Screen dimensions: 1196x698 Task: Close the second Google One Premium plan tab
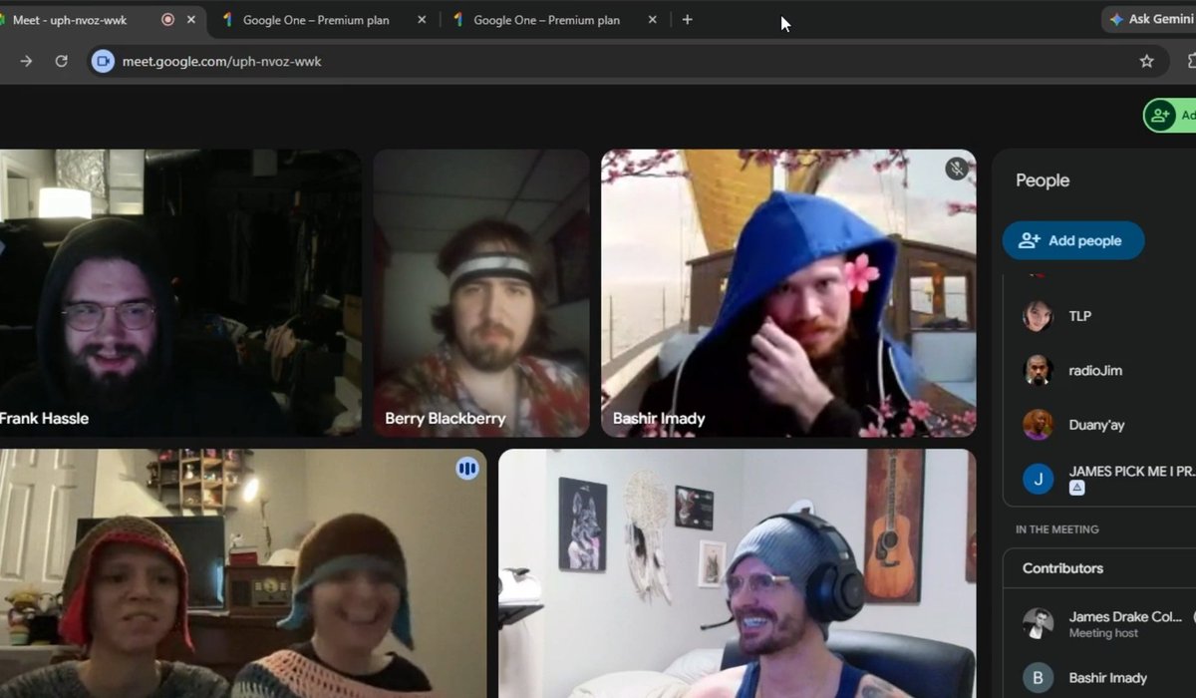coord(652,20)
